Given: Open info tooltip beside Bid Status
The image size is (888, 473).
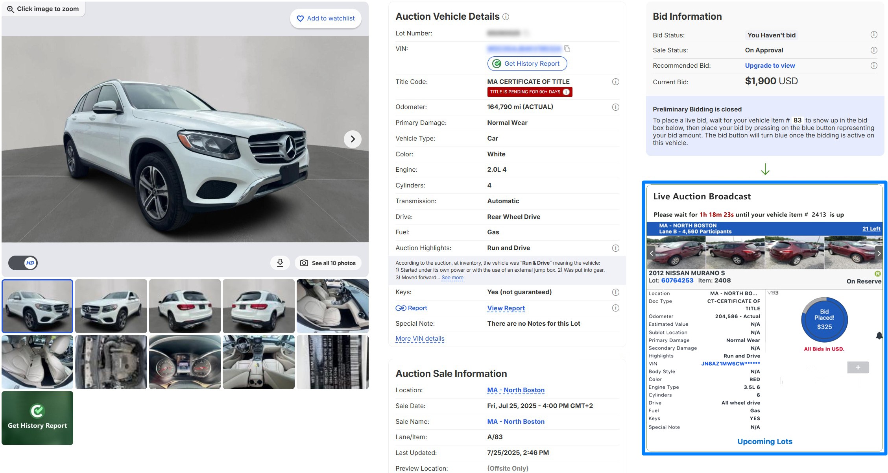Looking at the screenshot, I should pos(874,35).
